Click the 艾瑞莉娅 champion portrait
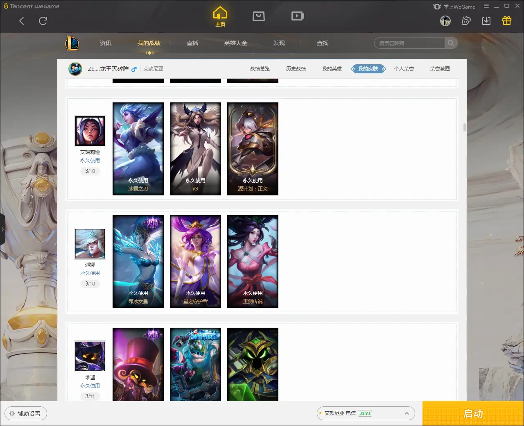Image resolution: width=524 pixels, height=426 pixels. [x=90, y=131]
